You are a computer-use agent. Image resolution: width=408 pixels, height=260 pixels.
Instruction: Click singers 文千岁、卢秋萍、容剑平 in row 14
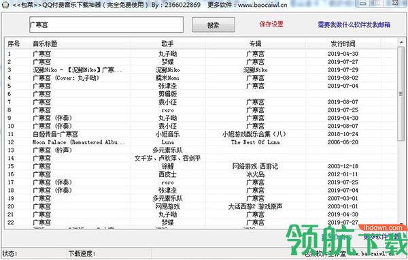click(x=167, y=158)
